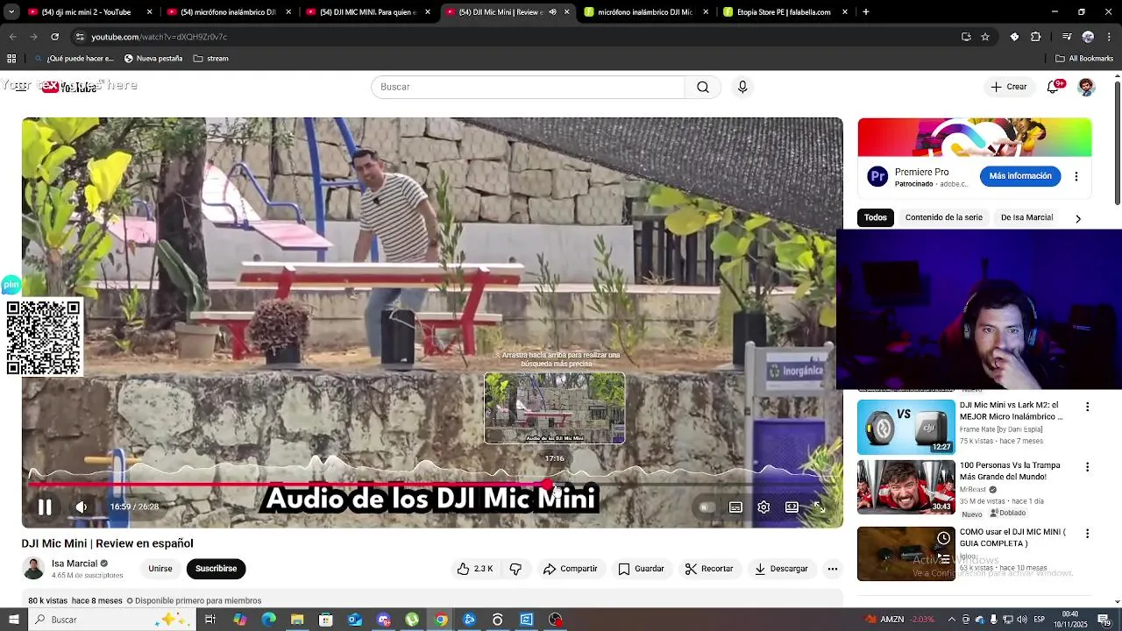Image resolution: width=1122 pixels, height=631 pixels.
Task: Open video player settings gear
Action: pos(763,507)
